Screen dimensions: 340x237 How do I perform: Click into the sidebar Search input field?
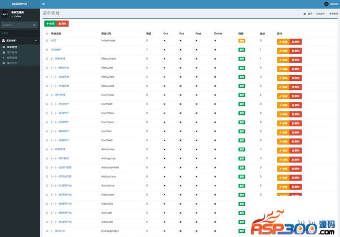tap(15, 25)
